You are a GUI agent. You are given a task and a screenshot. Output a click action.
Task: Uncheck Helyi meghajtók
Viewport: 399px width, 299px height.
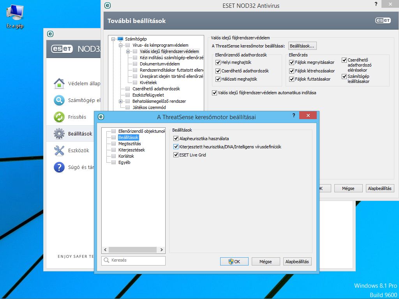point(218,63)
